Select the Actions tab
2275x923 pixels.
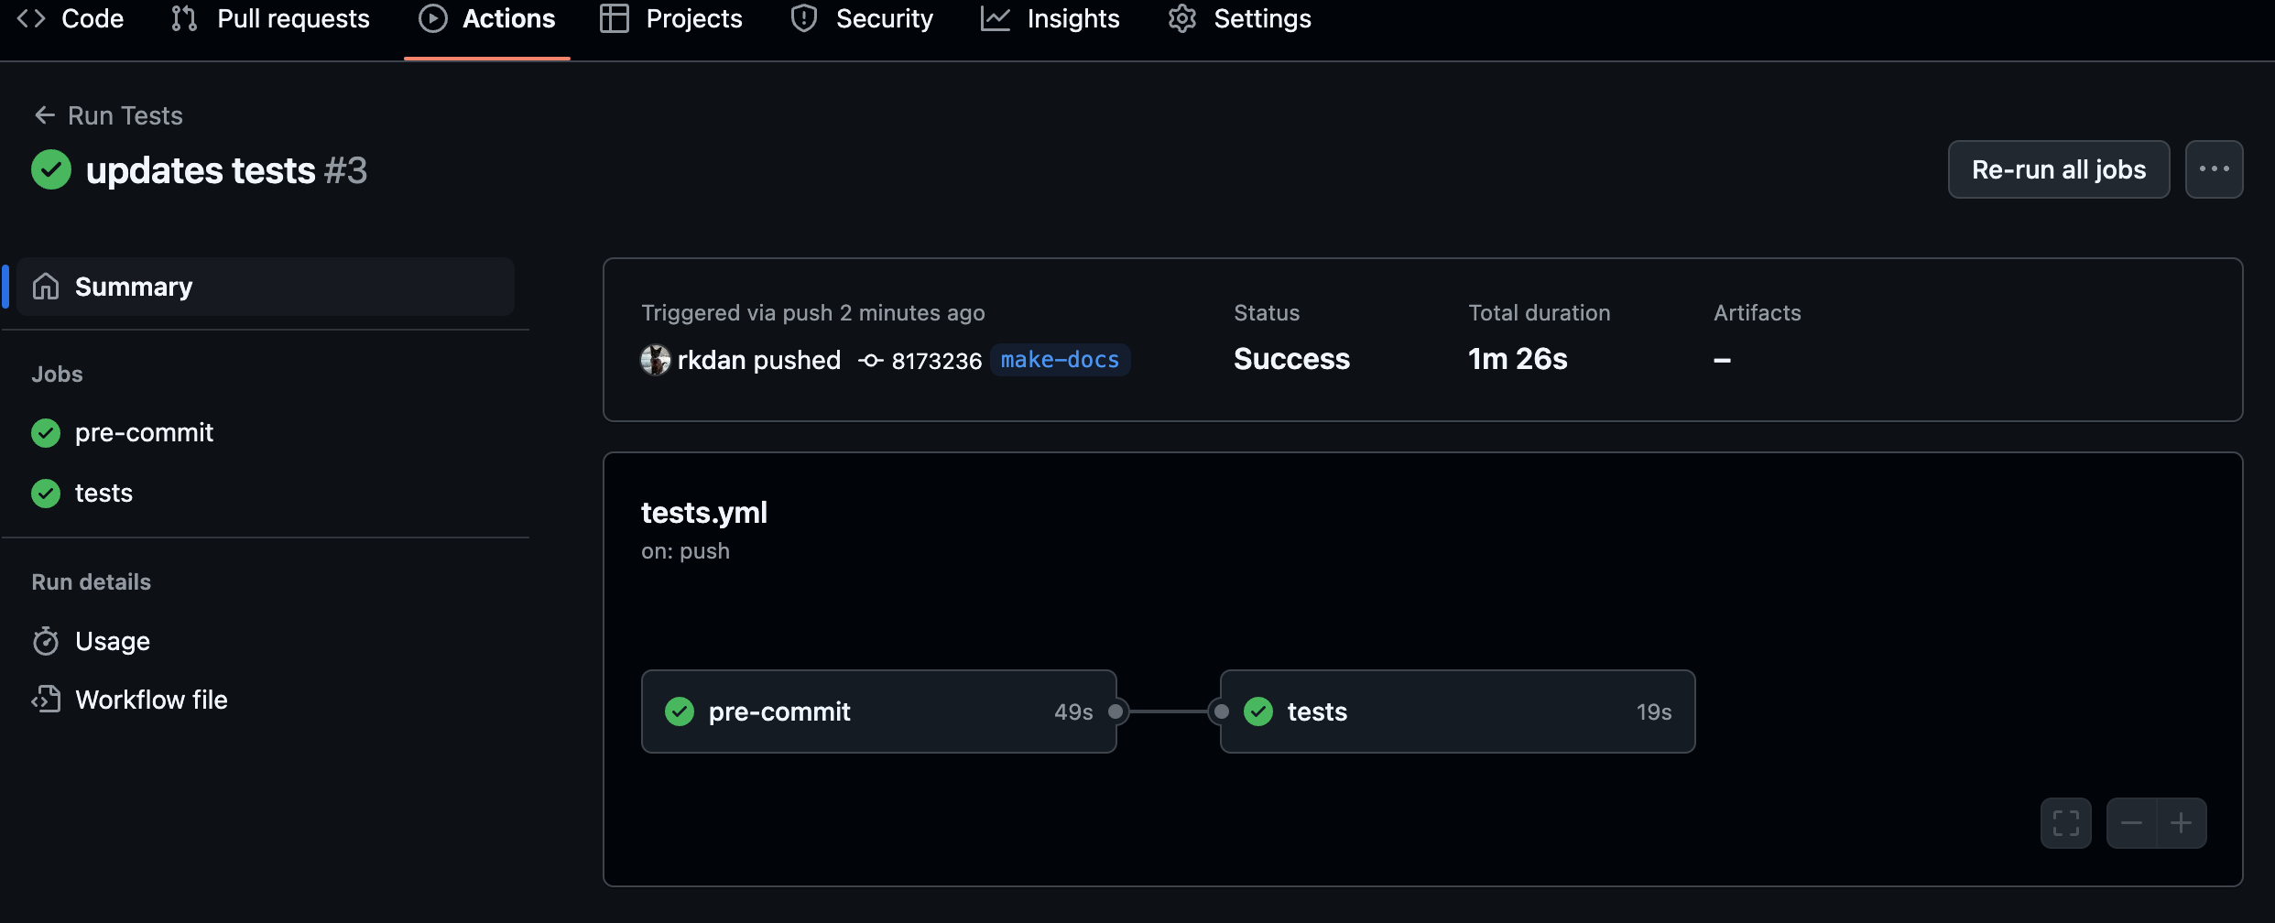tap(486, 18)
